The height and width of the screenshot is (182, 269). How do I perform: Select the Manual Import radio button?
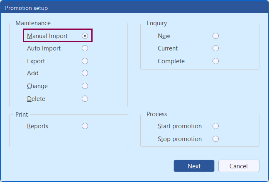[85, 36]
